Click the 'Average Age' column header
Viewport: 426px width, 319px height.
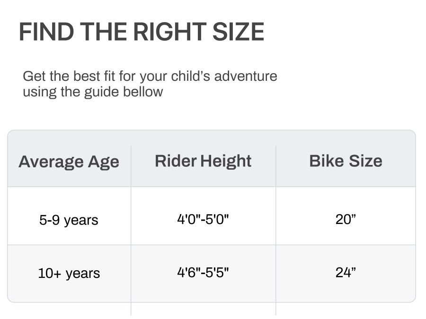click(69, 162)
